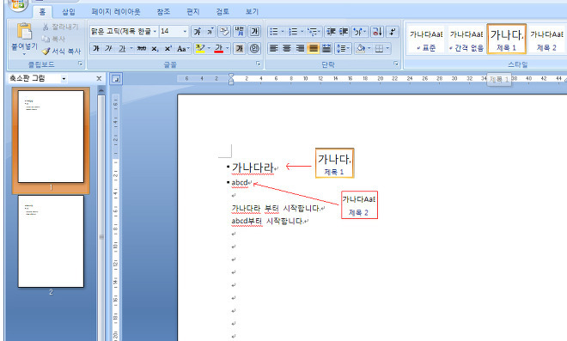Apply character border 가 icon

click(254, 32)
